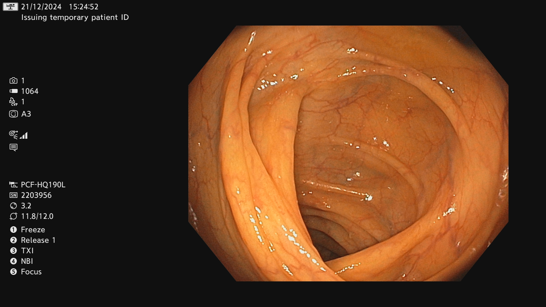Click the endoscopic live image view

pyautogui.click(x=348, y=153)
